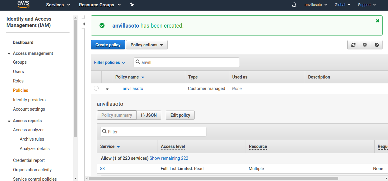The image size is (388, 181).
Task: Click the sidebar scrollbar up arrow
Action: 76,18
